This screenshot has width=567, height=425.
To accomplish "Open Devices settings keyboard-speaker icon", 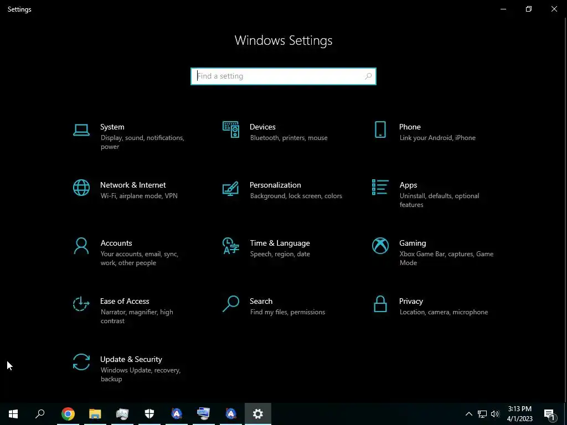I will click(231, 129).
